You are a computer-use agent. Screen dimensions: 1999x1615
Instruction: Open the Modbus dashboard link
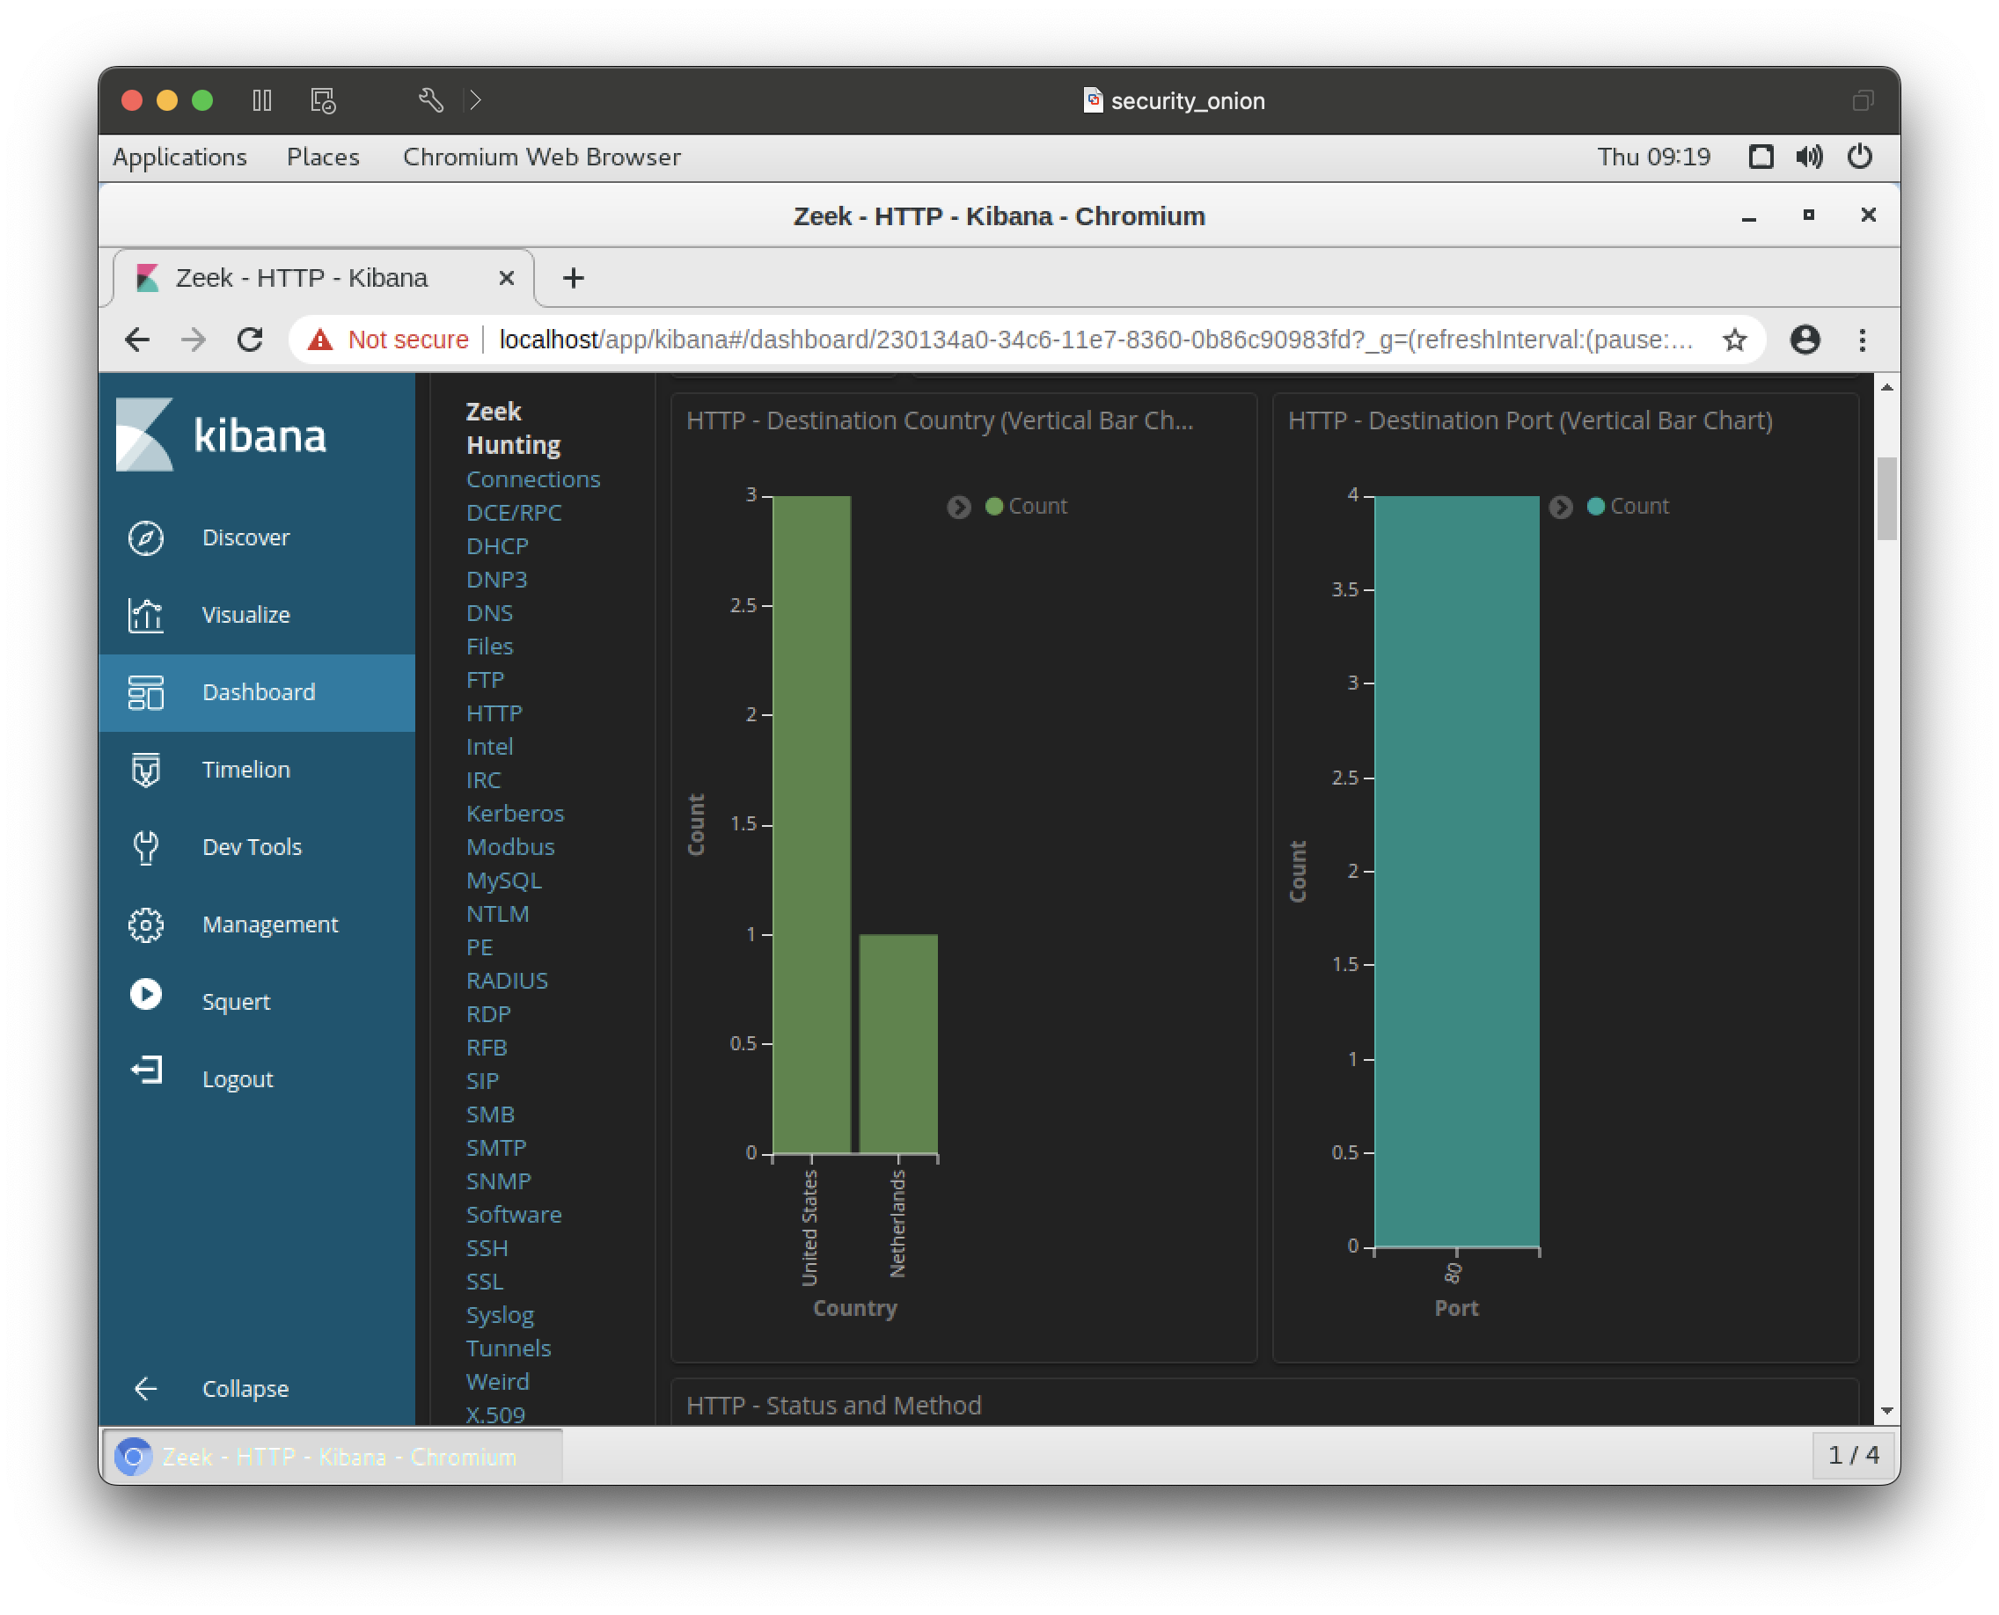tap(510, 846)
